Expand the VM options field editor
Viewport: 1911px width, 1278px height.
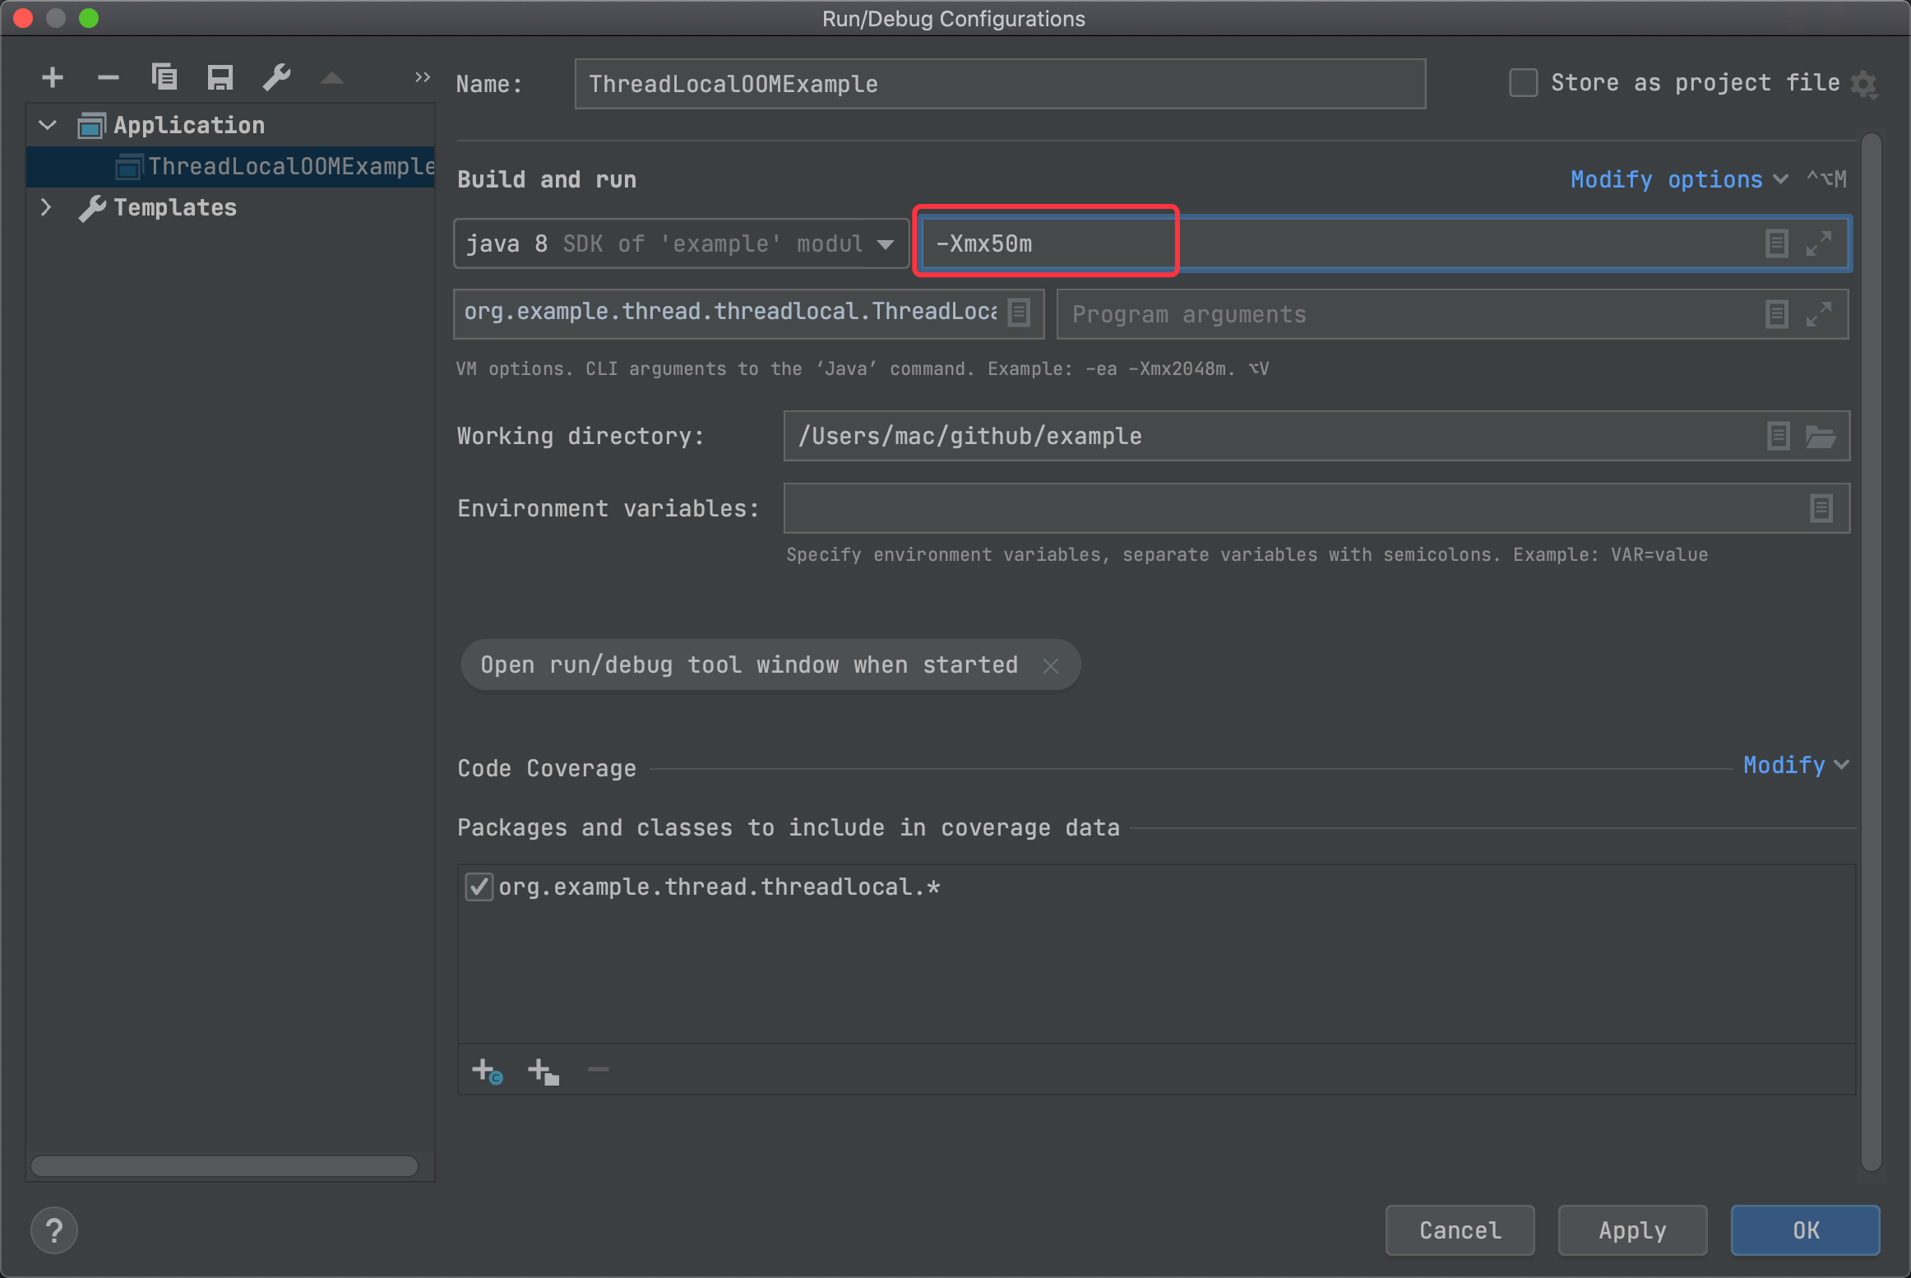pyautogui.click(x=1818, y=243)
